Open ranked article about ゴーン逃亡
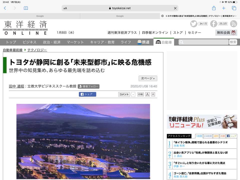 click(200, 173)
